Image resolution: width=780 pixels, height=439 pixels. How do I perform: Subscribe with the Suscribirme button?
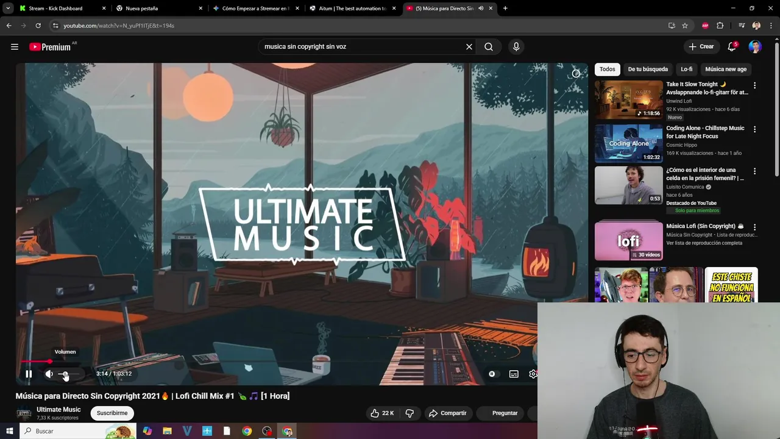(112, 413)
